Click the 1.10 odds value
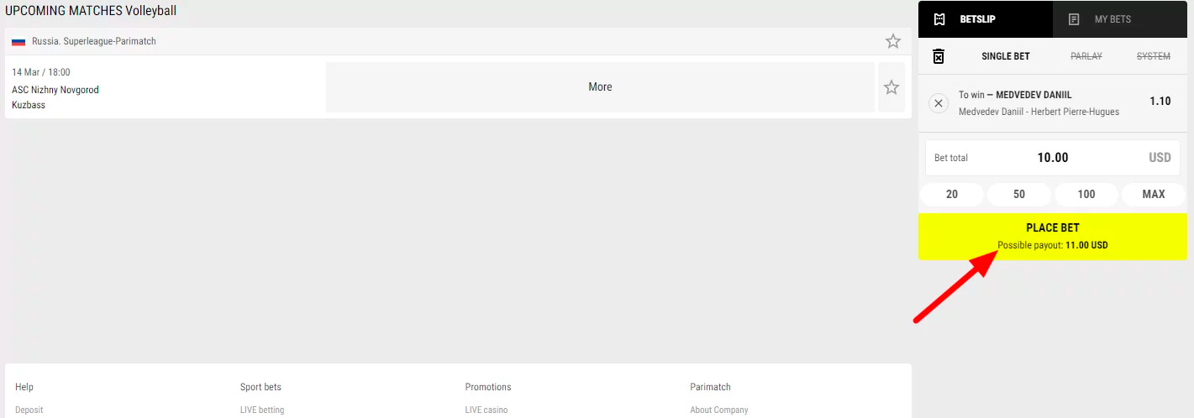Viewport: 1194px width, 418px height. point(1160,102)
